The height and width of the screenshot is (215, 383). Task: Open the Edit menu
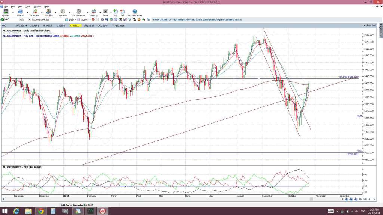click(x=13, y=7)
